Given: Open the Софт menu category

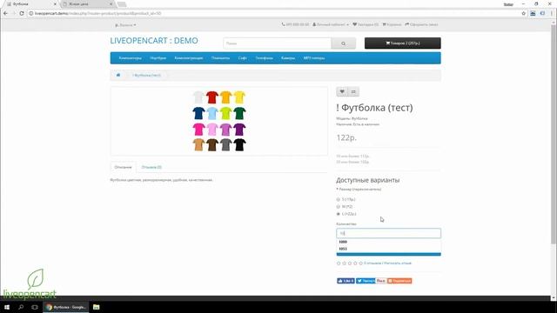Looking at the screenshot, I should [x=242, y=58].
